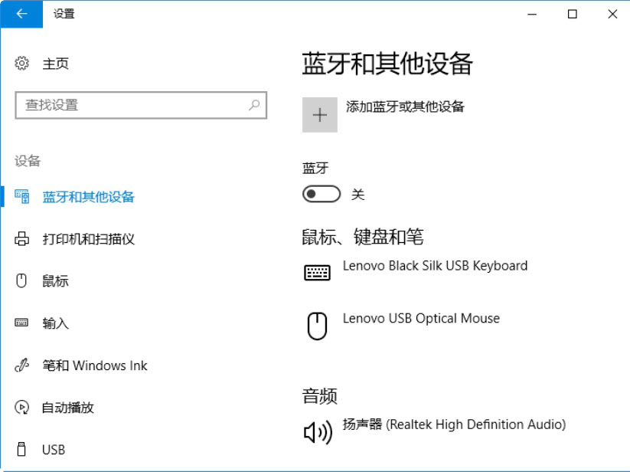Select 输入 in the sidebar
The height and width of the screenshot is (472, 630).
click(55, 323)
